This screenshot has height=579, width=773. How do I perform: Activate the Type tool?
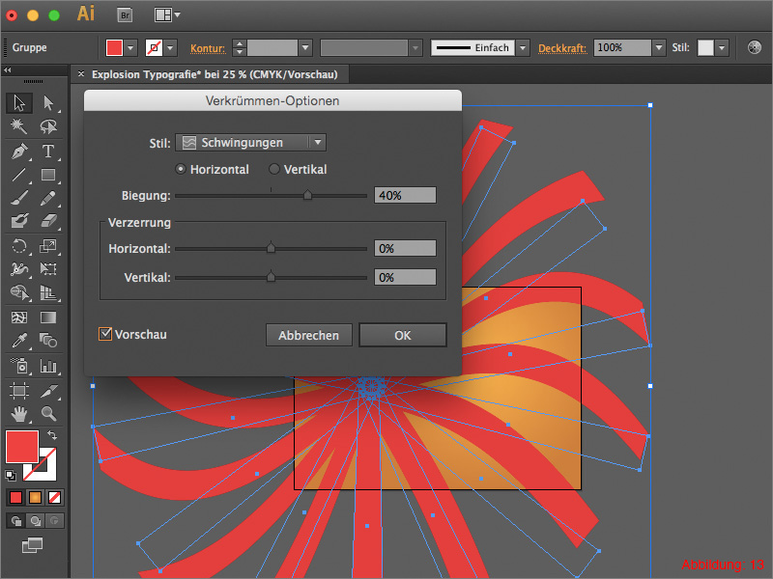[46, 151]
